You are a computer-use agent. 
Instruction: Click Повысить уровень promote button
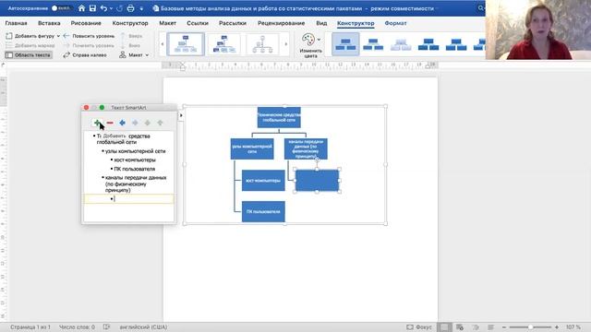[x=89, y=36]
